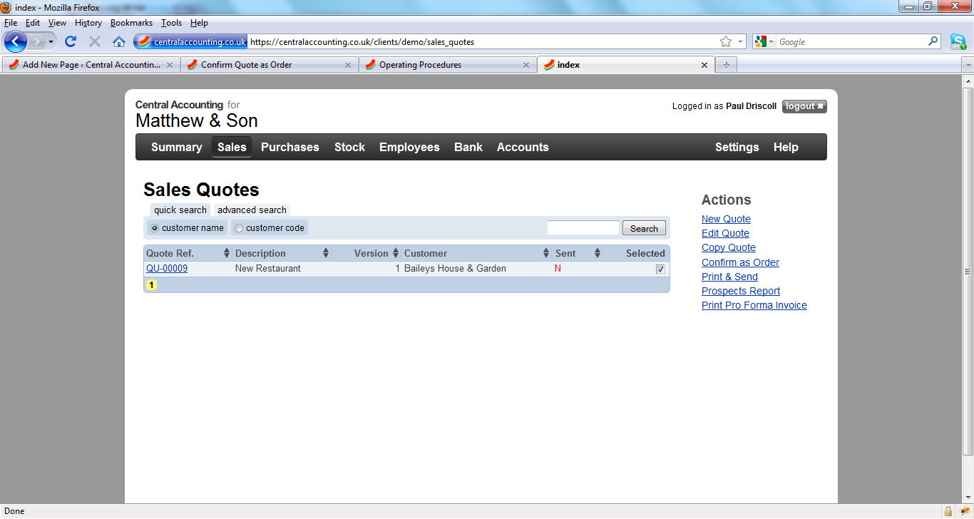Open the list-all-tabs dropdown
This screenshot has width=974, height=519.
coord(968,65)
